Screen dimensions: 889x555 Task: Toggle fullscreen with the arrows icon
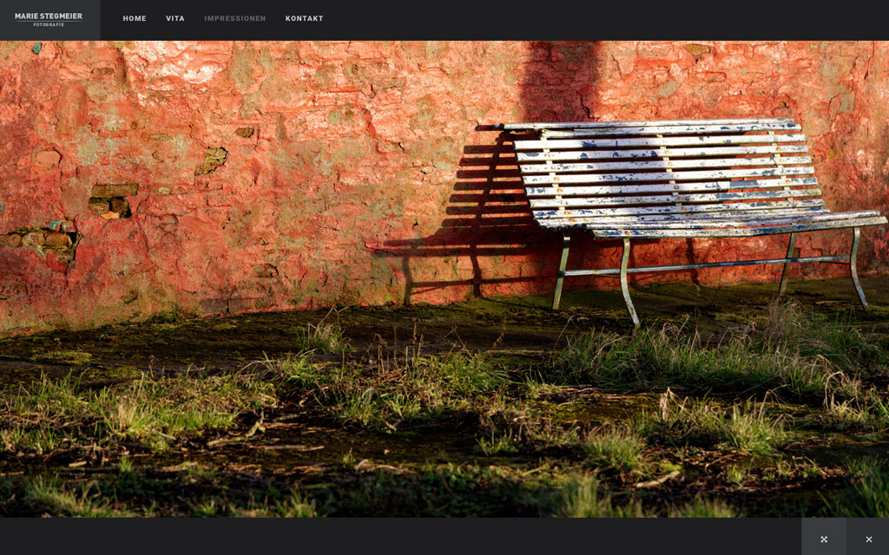pyautogui.click(x=824, y=539)
